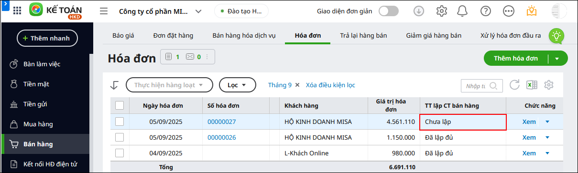Open the Thêm hóa đơn dropdown arrow
The image size is (578, 173).
point(557,59)
